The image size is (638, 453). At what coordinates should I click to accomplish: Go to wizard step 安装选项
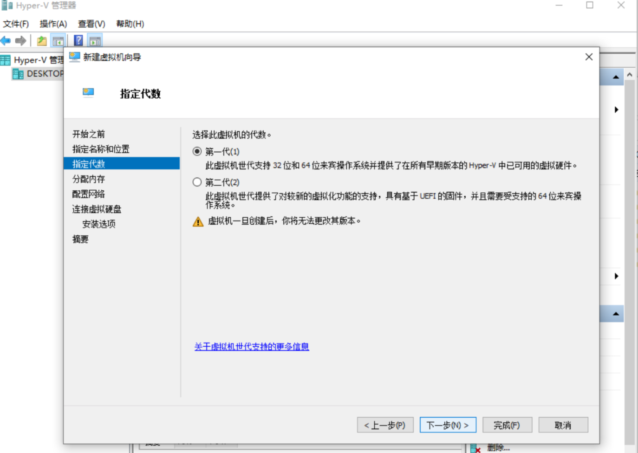(x=99, y=224)
